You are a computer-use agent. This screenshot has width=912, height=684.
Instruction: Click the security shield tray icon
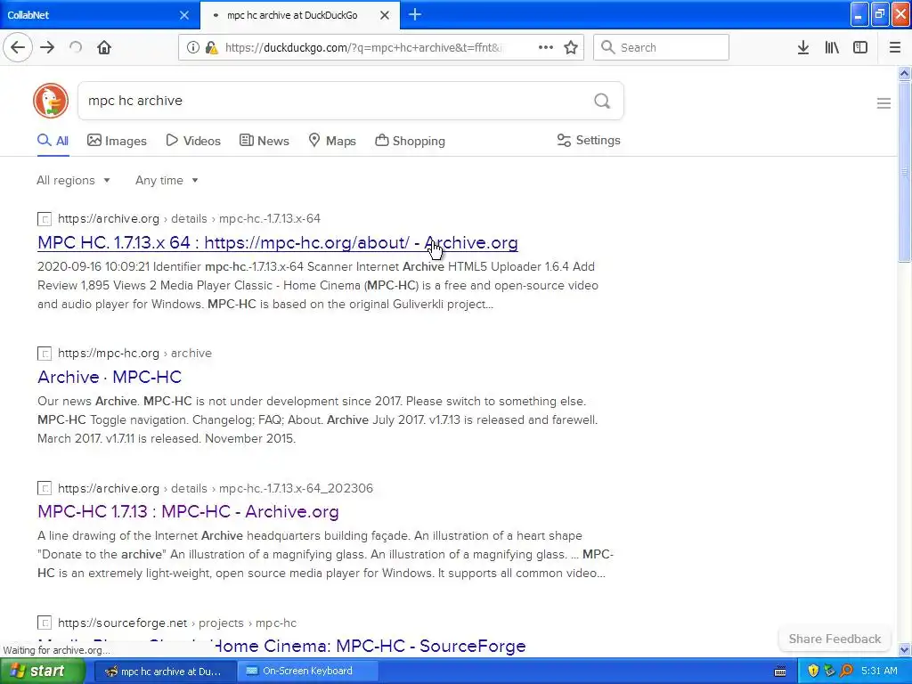coord(812,671)
